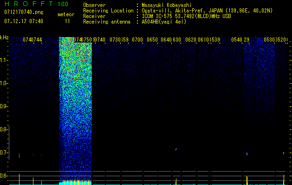Viewport: 292px width, 185px height.
Task: Click the 'Observer' field label
Action: [94, 5]
